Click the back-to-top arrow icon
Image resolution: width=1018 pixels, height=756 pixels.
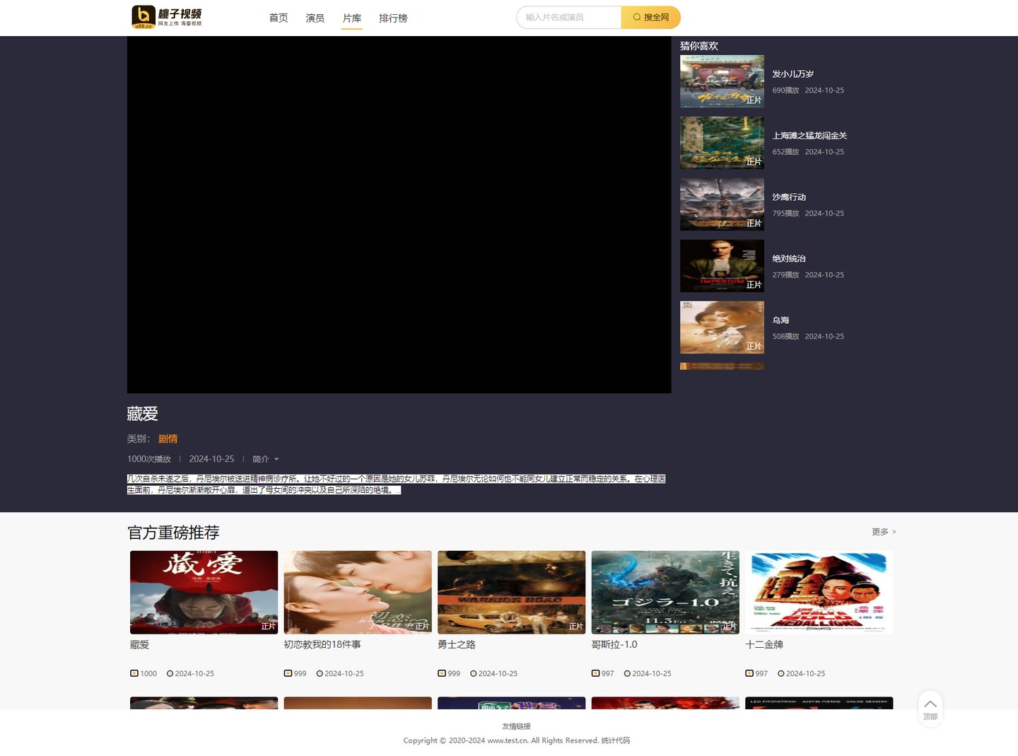click(930, 704)
